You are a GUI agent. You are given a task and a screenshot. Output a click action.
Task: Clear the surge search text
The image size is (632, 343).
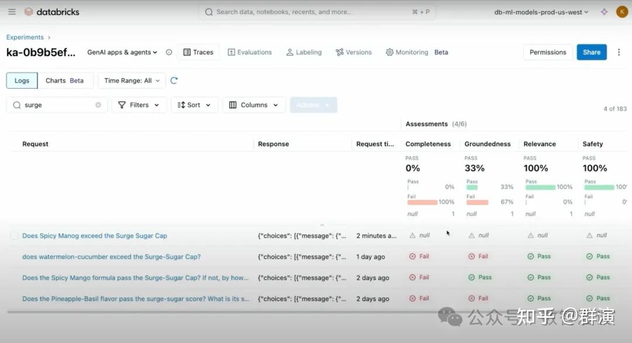tap(98, 105)
